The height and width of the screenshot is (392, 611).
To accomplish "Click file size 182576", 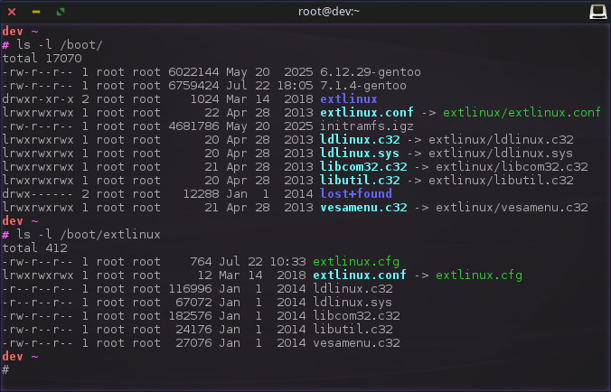I will [190, 316].
